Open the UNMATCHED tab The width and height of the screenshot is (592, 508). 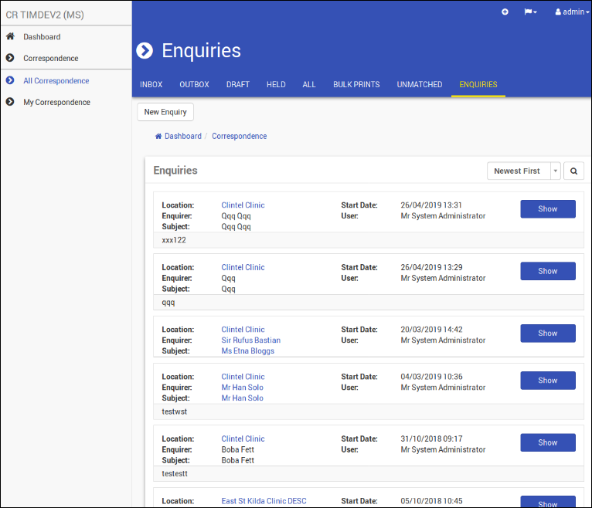(420, 84)
